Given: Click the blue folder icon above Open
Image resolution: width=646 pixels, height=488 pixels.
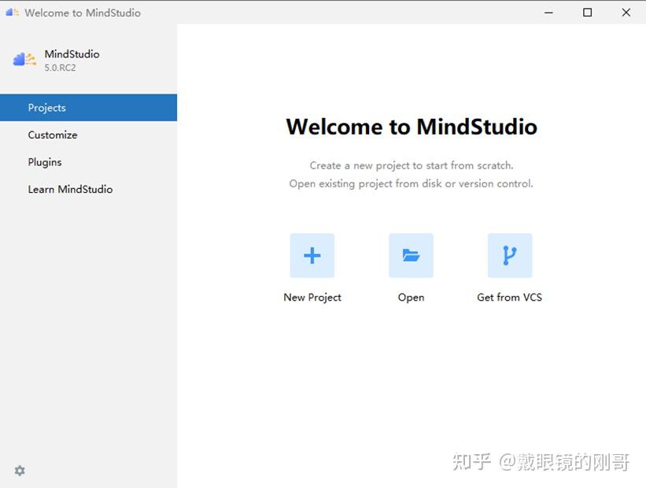Looking at the screenshot, I should pos(410,254).
